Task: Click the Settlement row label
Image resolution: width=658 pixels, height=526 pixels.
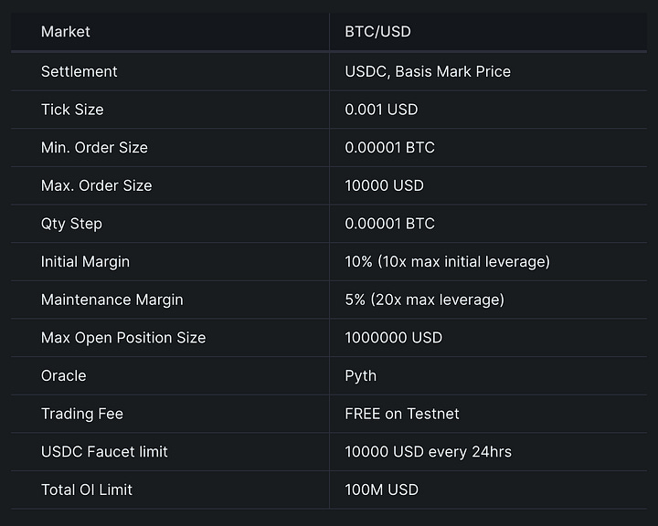Action: point(80,71)
